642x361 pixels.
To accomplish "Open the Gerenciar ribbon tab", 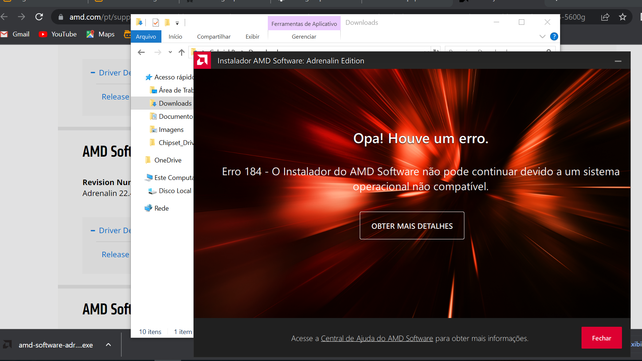I will [x=304, y=36].
